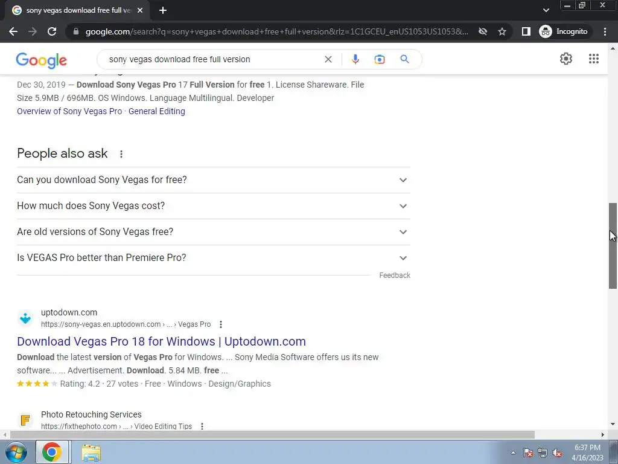Show hidden system tray icons
The width and height of the screenshot is (618, 464).
coord(513,453)
